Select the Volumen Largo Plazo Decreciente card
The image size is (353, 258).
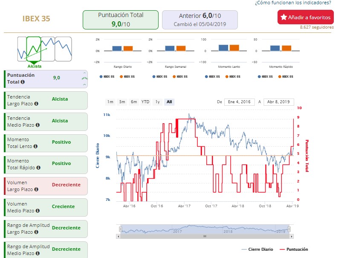pyautogui.click(x=46, y=186)
